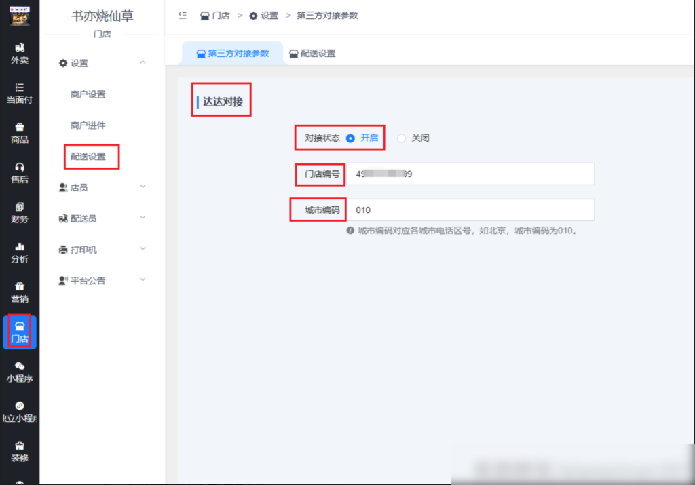Open the 小程序 section
The width and height of the screenshot is (695, 485).
[x=19, y=372]
